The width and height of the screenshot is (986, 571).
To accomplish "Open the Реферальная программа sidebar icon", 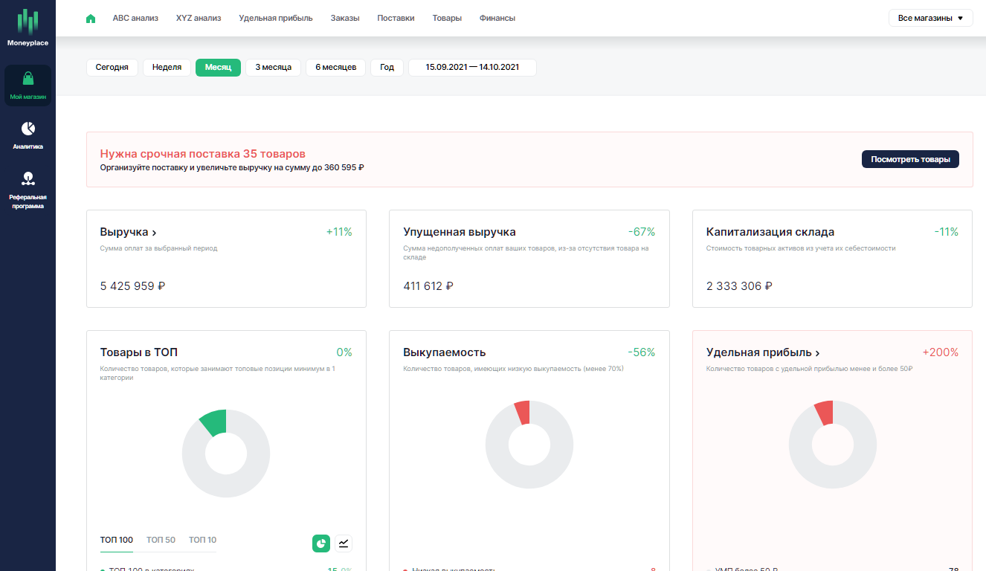I will click(28, 178).
